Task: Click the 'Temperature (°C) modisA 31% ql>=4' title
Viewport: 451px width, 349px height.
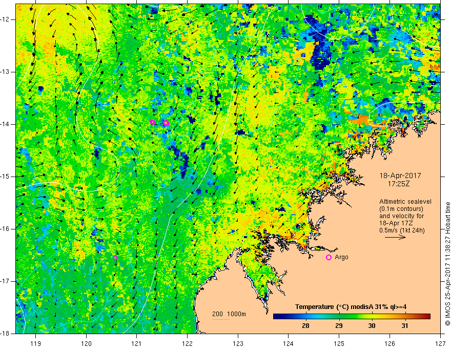Action: point(351,307)
